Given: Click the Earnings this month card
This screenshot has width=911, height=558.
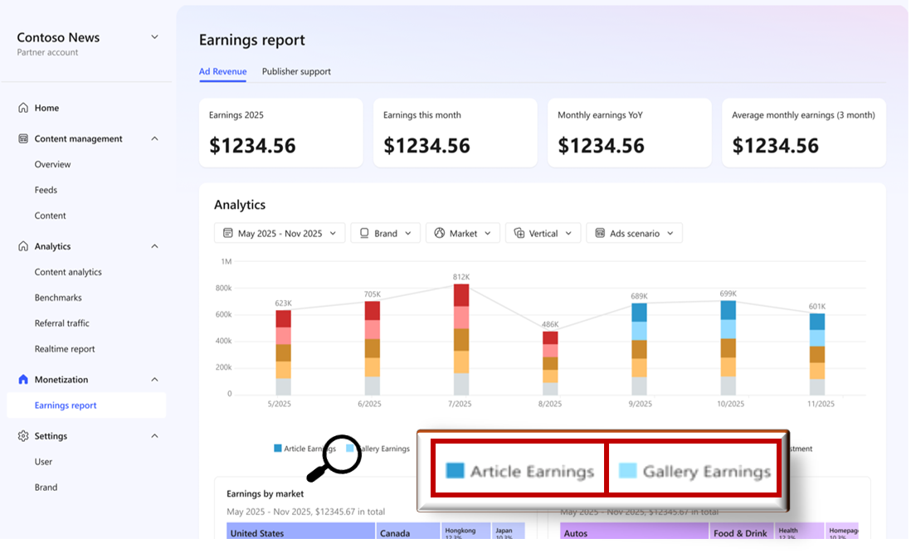Looking at the screenshot, I should 455,133.
